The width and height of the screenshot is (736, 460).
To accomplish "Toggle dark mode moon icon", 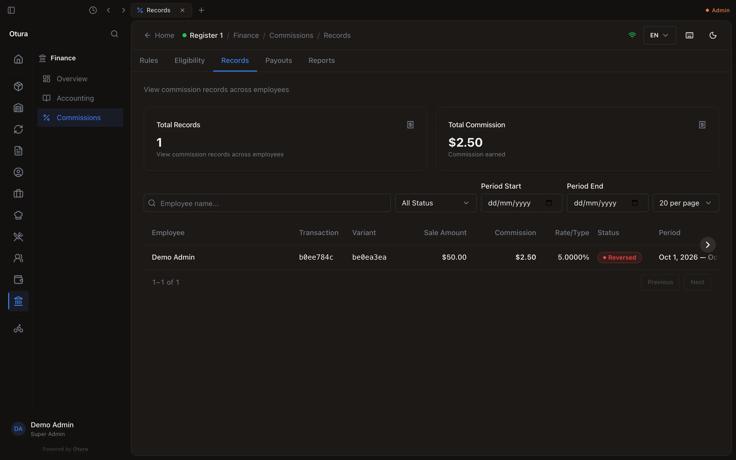I will [712, 35].
